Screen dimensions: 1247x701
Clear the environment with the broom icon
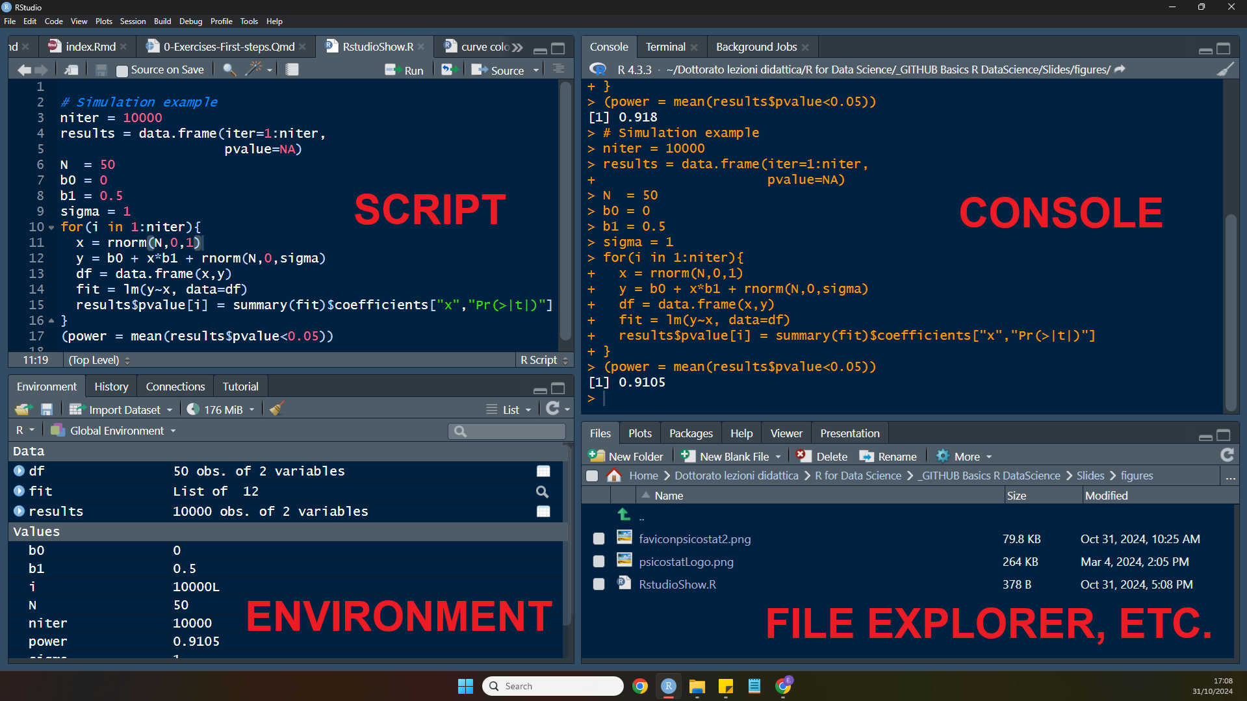[277, 409]
